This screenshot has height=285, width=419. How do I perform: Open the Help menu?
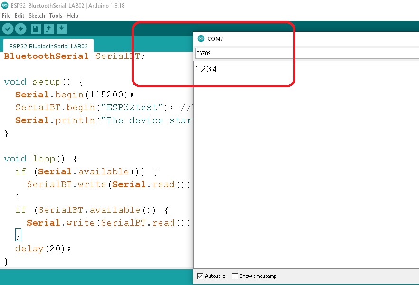(72, 16)
